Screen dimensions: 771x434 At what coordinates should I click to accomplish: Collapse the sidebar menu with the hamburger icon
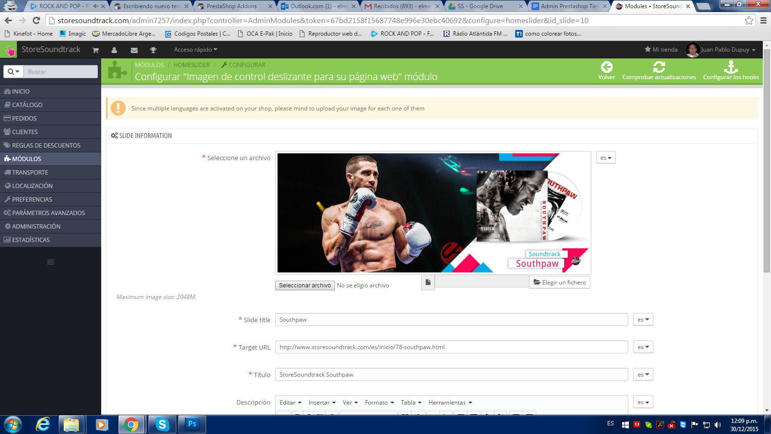[51, 262]
